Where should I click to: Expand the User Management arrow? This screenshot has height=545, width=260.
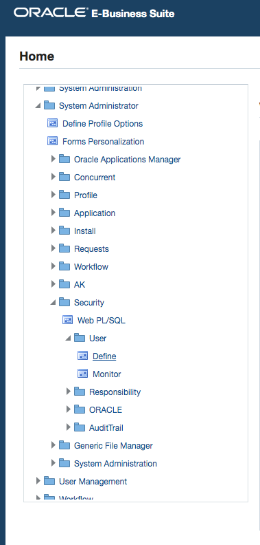(38, 481)
